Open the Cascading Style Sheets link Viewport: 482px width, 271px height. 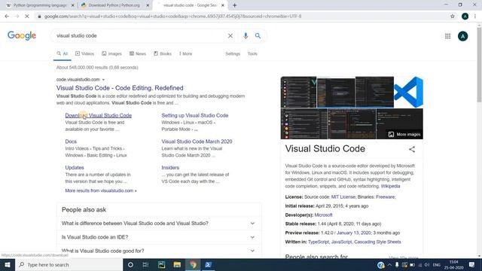(x=377, y=242)
